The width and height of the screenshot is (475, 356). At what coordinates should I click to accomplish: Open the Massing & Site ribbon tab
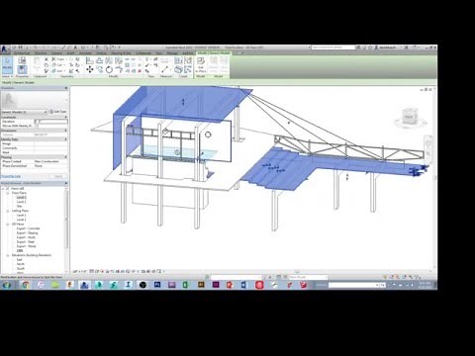[x=121, y=53]
